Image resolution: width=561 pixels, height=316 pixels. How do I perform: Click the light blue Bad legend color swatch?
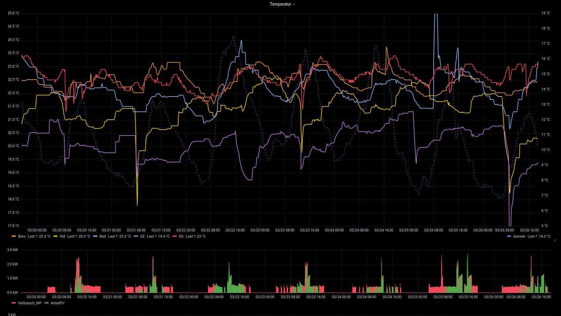click(x=95, y=236)
